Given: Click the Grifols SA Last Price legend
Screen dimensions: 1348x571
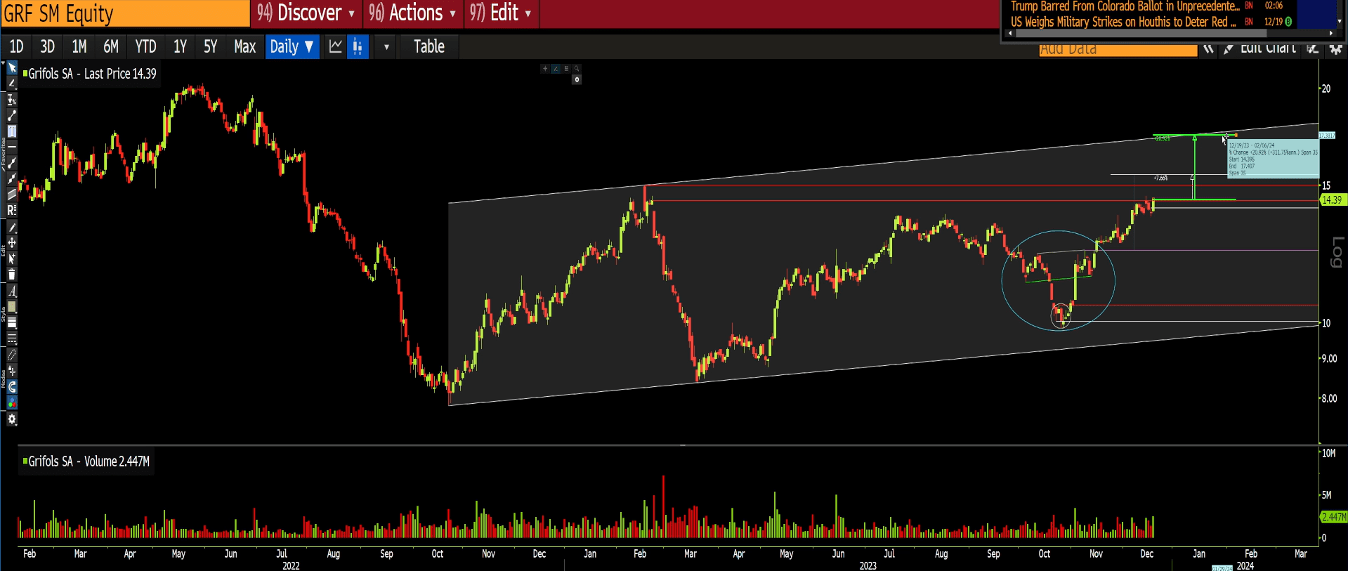Looking at the screenshot, I should (x=92, y=74).
